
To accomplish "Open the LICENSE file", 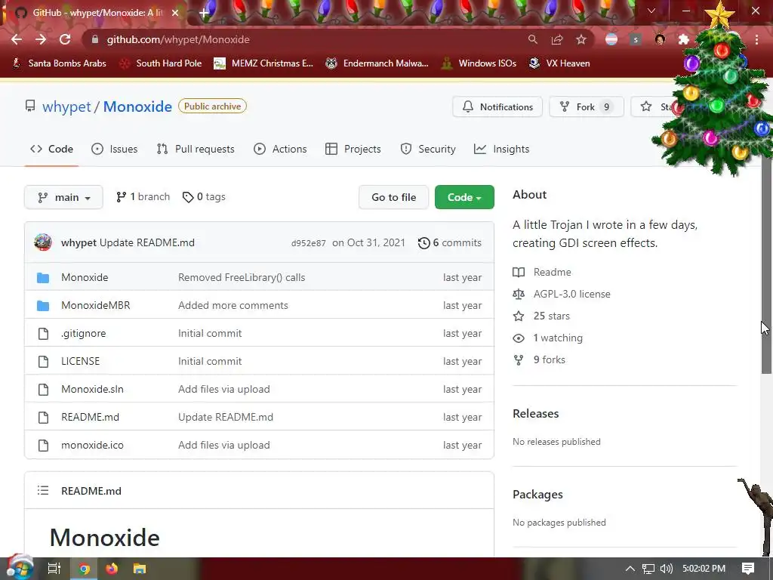I will click(80, 361).
